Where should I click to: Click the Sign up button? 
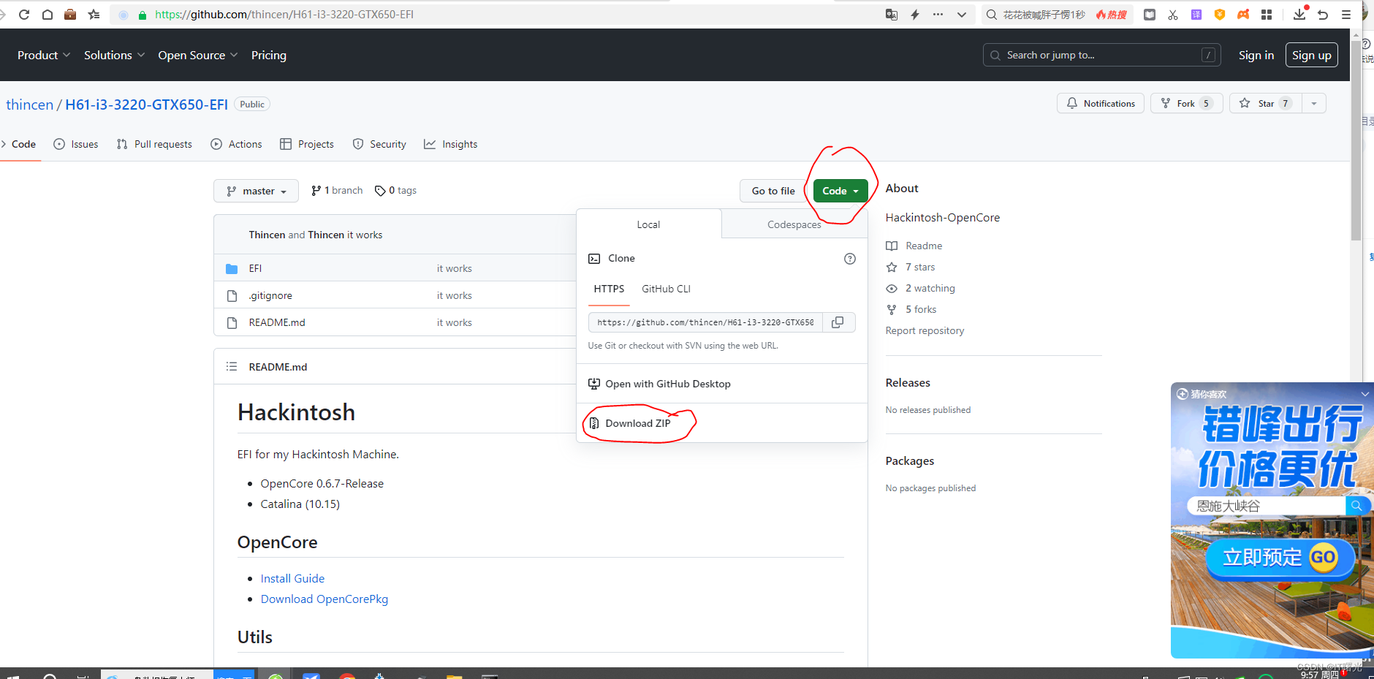point(1312,55)
